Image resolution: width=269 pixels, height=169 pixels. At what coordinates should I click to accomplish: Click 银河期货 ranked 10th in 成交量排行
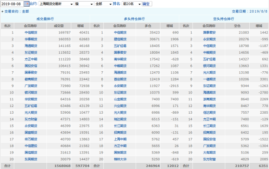[31, 93]
